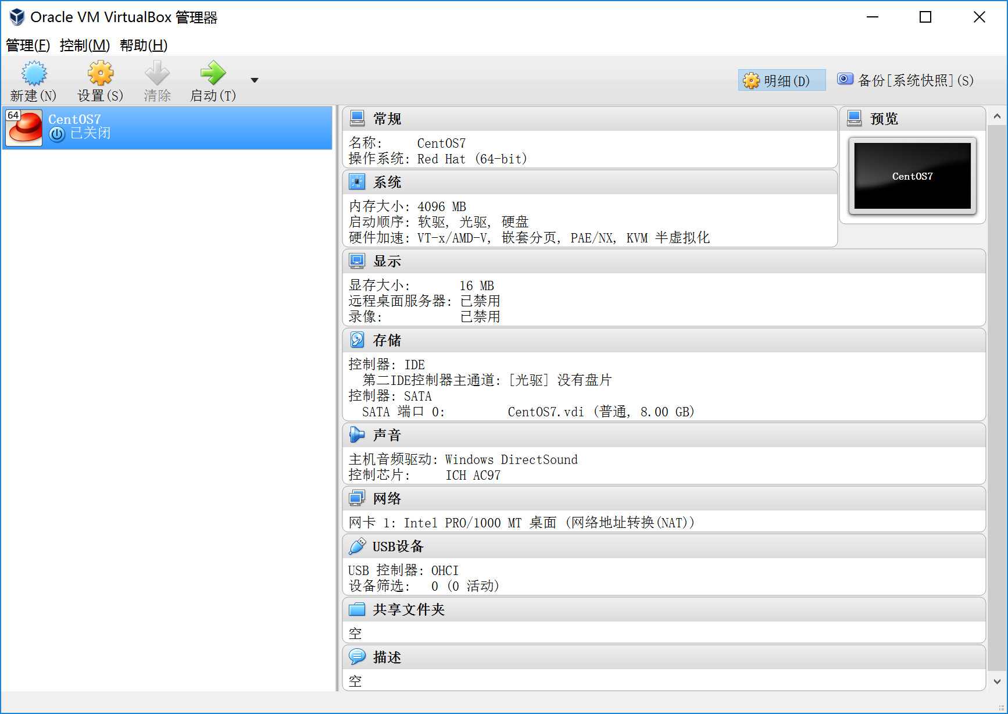Viewport: 1008px width, 714px height.
Task: Open the 系统 section header link
Action: 387,182
